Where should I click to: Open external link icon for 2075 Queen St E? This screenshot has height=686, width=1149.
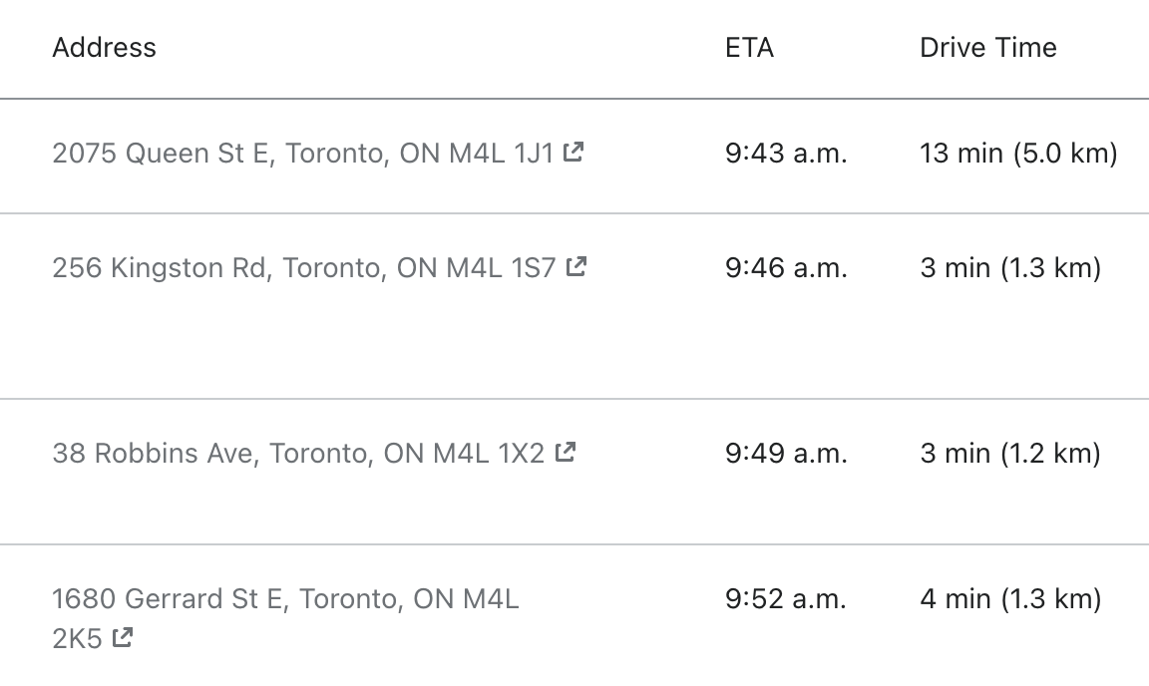[x=574, y=153]
